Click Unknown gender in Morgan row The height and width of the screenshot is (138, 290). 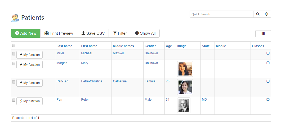(151, 63)
